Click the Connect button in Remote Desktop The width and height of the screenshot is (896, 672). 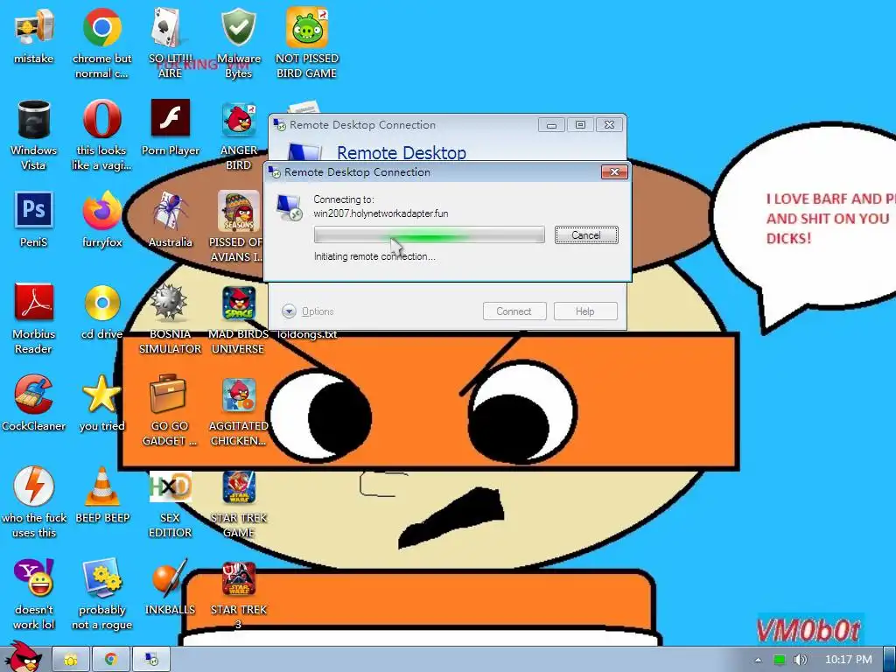[514, 311]
